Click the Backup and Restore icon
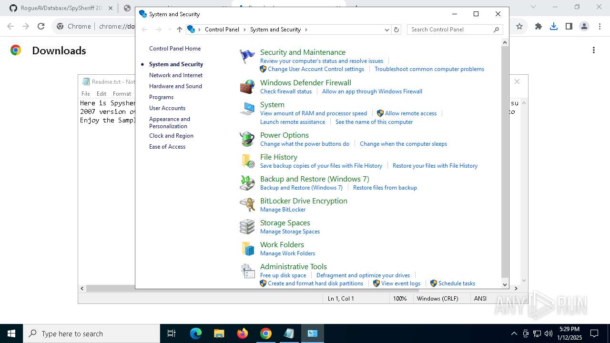Viewport: 610px width, 343px height. click(247, 183)
